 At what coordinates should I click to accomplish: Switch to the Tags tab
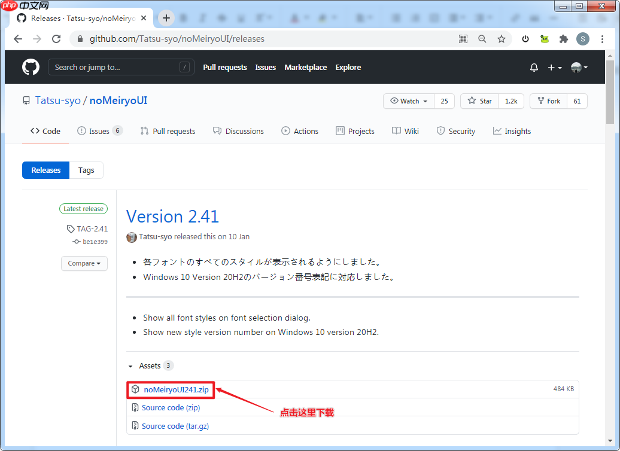coord(86,170)
